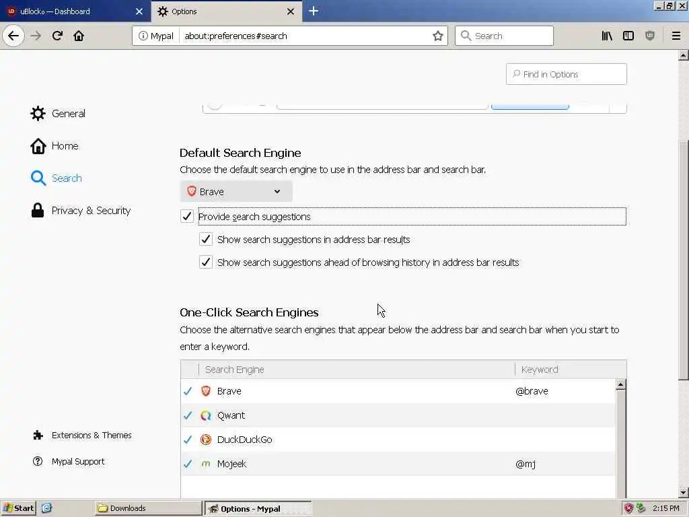The image size is (689, 517).
Task: Uncheck the Brave one-click engine checkmark
Action: 188,391
